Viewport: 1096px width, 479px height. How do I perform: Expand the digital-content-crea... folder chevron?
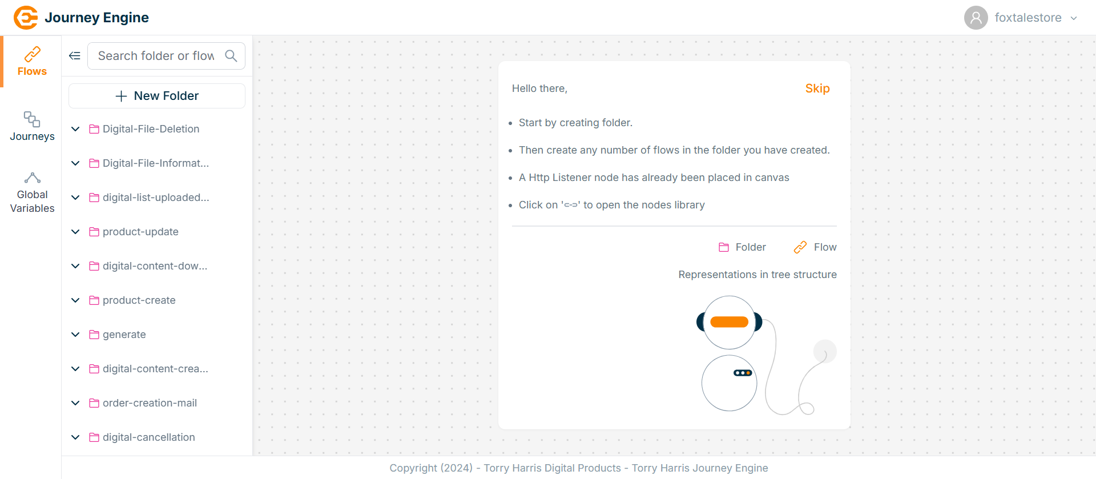click(x=75, y=369)
